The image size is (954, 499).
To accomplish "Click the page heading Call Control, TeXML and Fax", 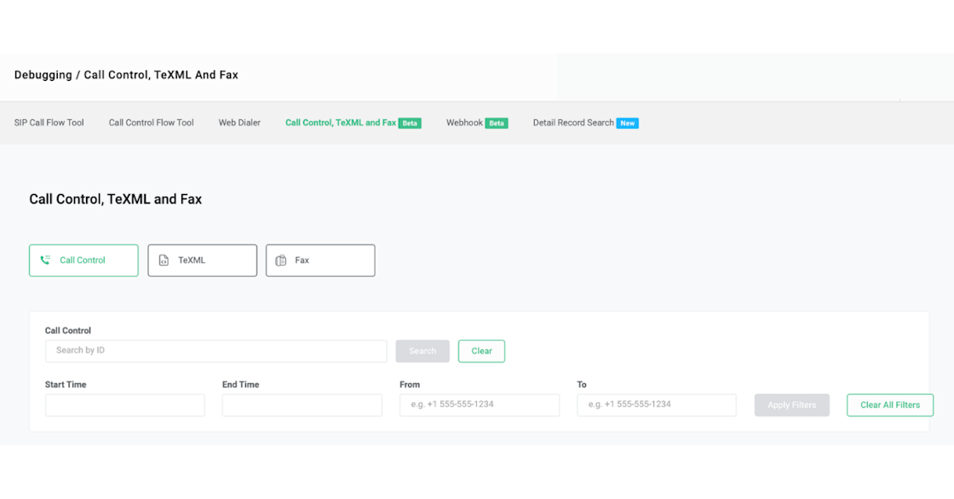I will (x=116, y=199).
